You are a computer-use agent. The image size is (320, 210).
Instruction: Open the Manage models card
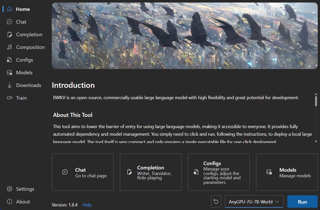coord(287,172)
